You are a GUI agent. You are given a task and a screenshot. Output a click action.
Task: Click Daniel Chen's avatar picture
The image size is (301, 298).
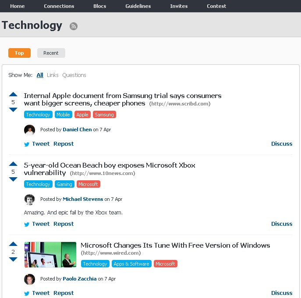(29, 130)
